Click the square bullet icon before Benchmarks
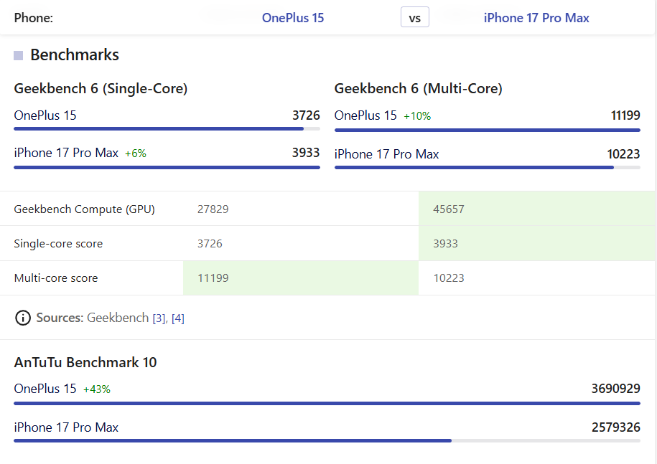Screen dimensions: 657x464 [18, 55]
